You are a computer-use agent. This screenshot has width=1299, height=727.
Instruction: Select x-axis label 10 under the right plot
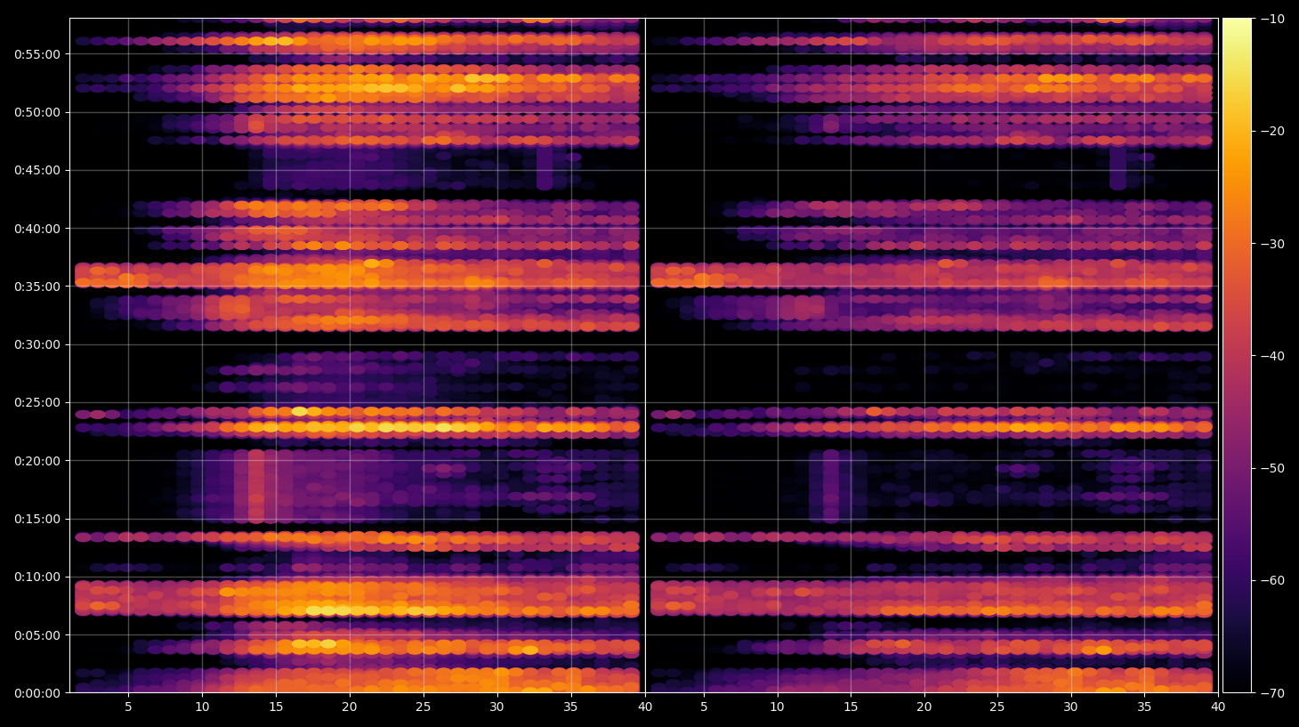pos(777,707)
